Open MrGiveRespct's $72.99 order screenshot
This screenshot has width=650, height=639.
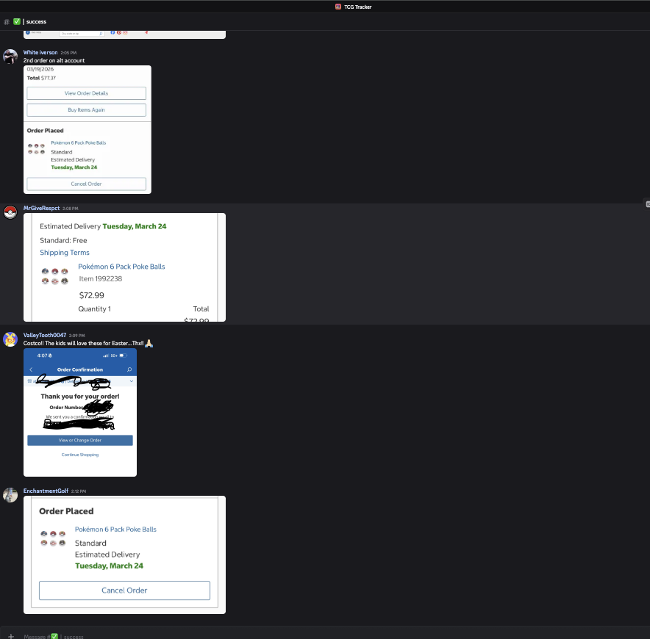[125, 267]
